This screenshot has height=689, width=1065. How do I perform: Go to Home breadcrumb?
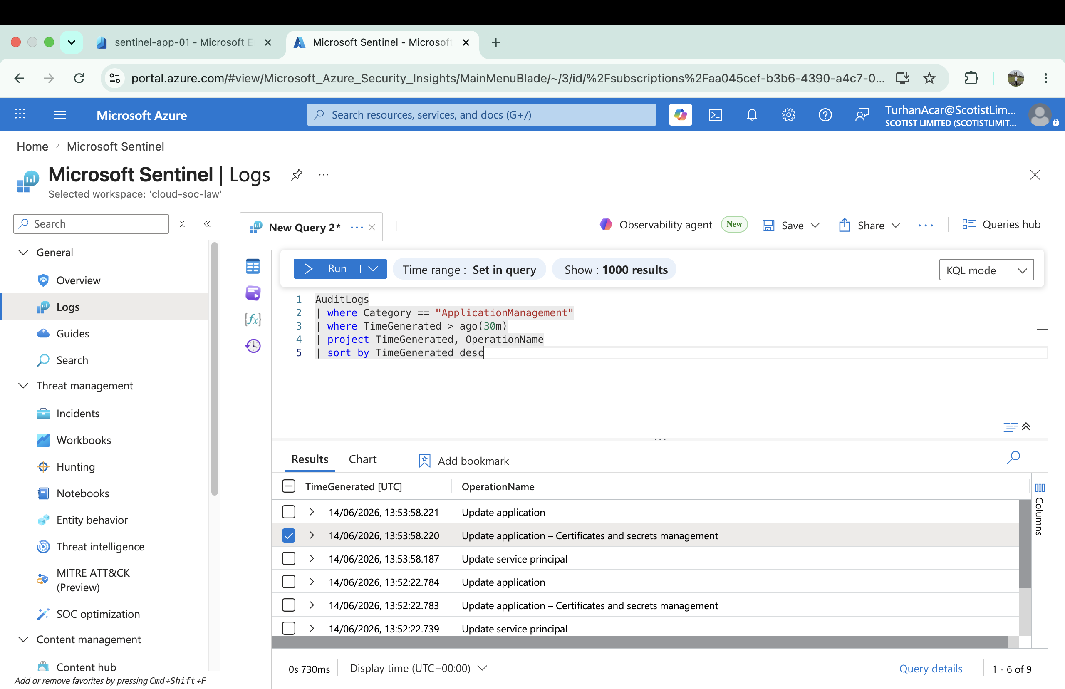click(x=32, y=146)
